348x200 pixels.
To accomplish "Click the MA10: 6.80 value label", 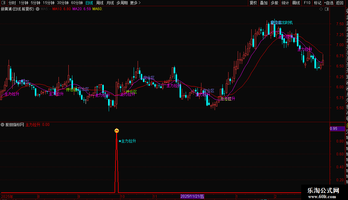I will [x=62, y=9].
